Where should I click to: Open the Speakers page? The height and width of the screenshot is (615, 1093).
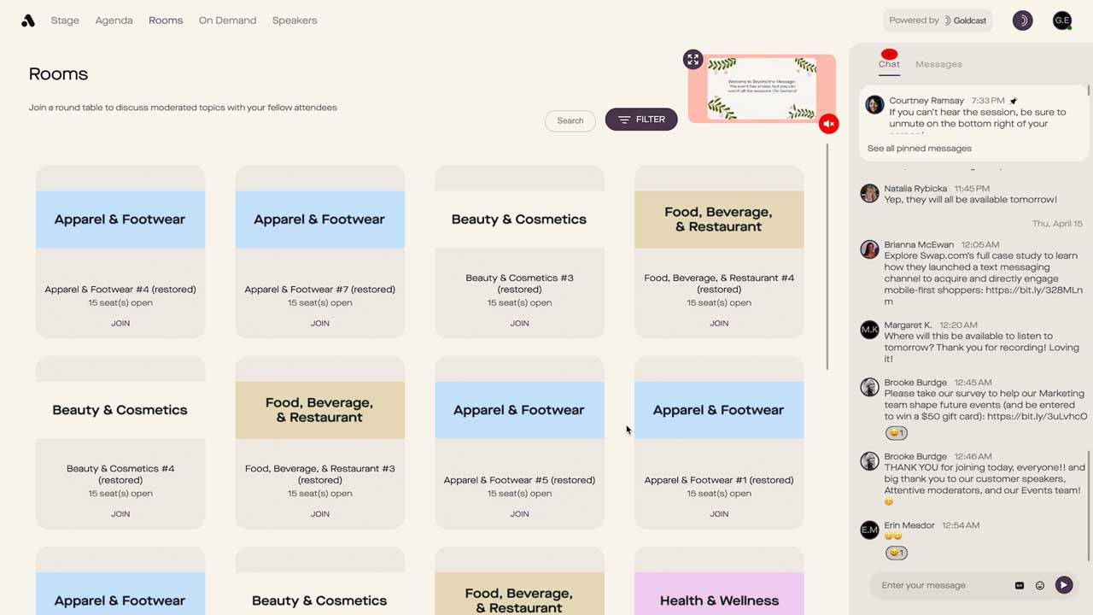[295, 20]
